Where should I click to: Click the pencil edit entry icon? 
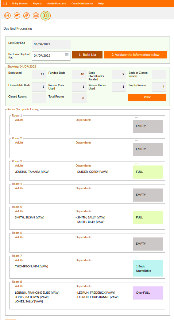tap(8, 15)
